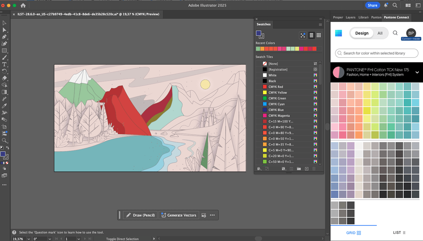The height and width of the screenshot is (241, 423).
Task: Click the search magnifier in title bar
Action: tap(395, 5)
